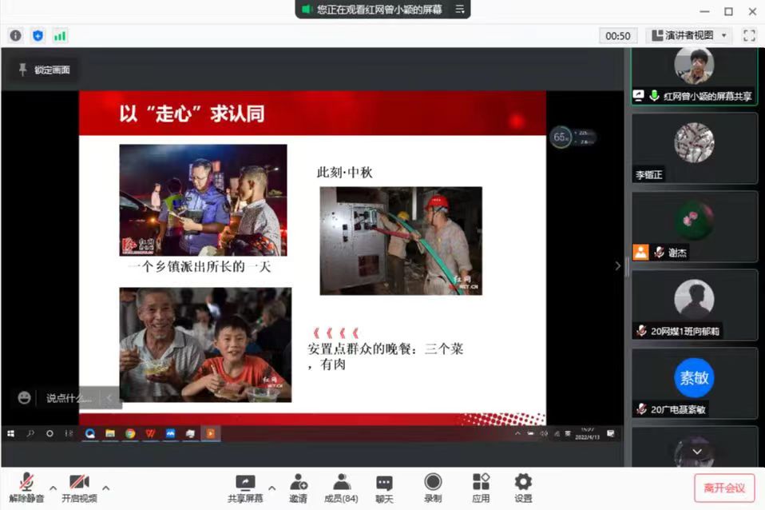Open the 演讲者视图 view dropdown

click(688, 35)
